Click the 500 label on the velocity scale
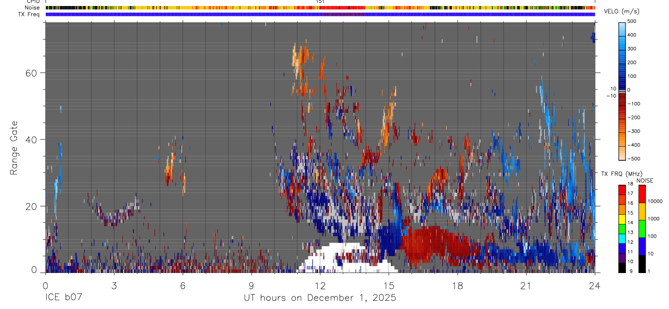 pyautogui.click(x=632, y=21)
